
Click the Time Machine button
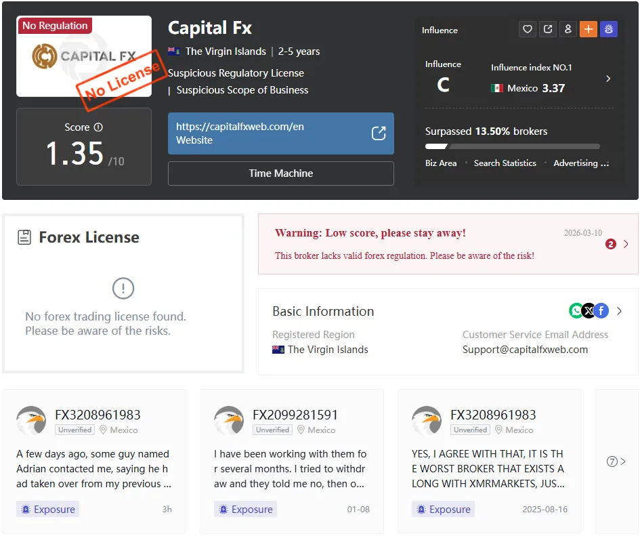281,173
